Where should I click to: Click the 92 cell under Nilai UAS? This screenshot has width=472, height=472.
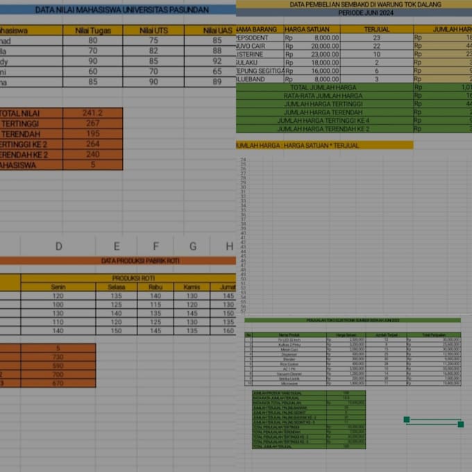click(x=210, y=61)
